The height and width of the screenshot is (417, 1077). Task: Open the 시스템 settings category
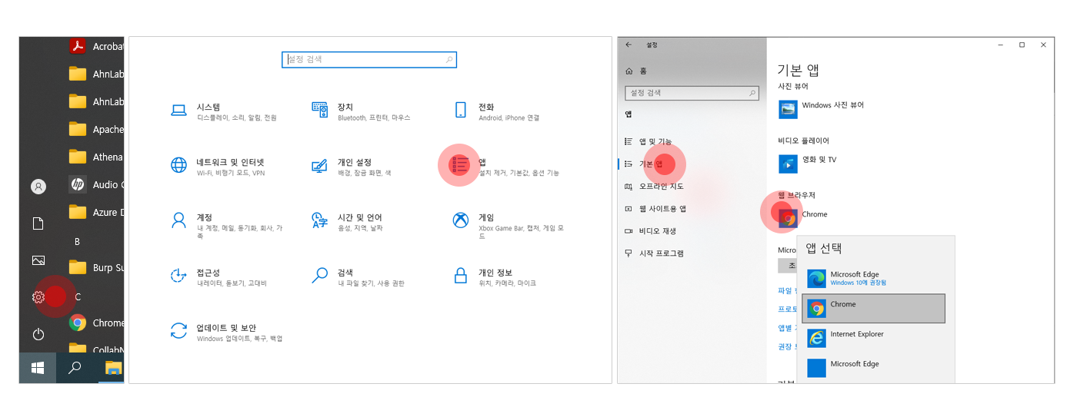[223, 112]
